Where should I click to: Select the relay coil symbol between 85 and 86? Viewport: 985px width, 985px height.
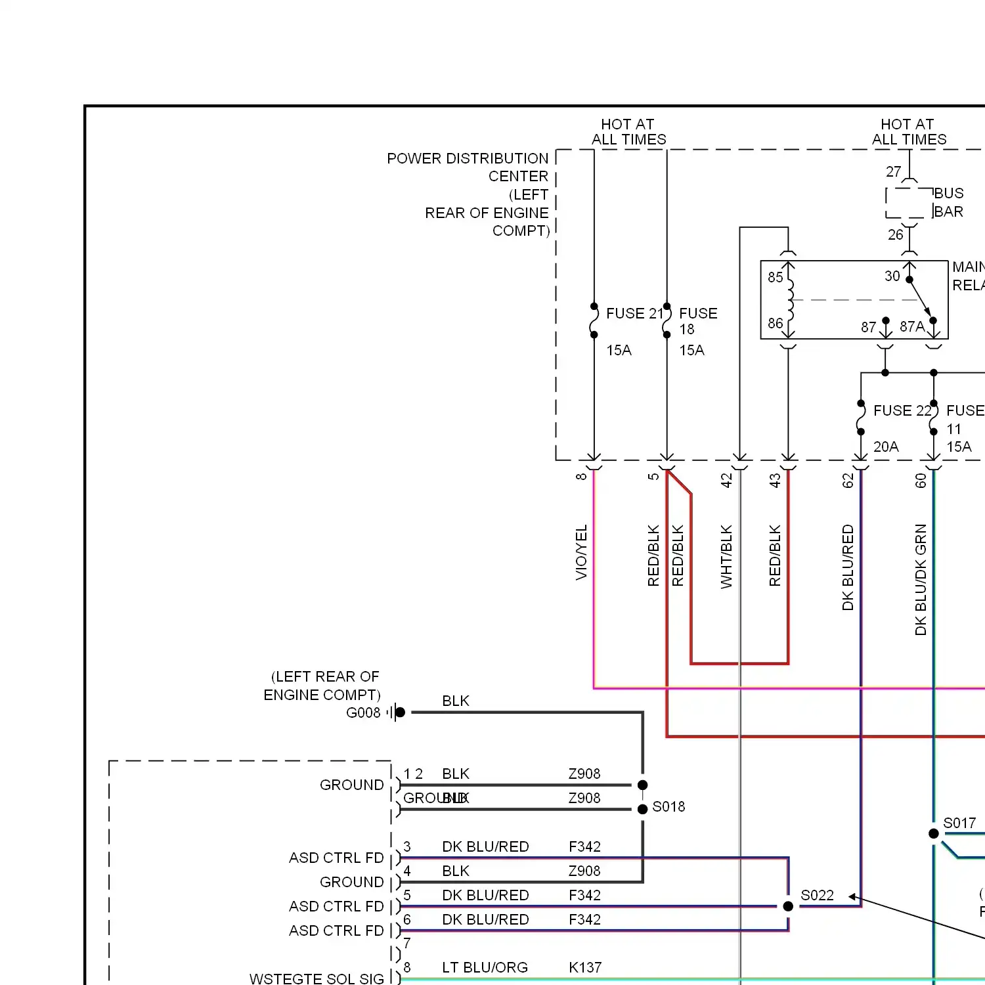click(790, 301)
